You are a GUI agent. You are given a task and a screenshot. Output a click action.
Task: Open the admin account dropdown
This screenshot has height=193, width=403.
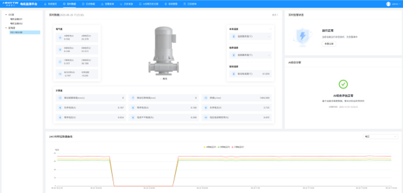[396, 4]
